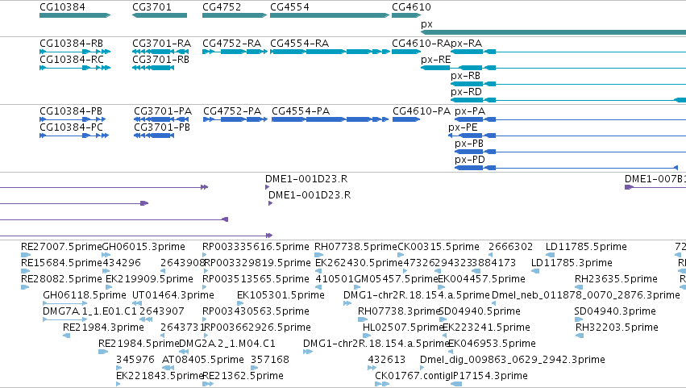686x388 pixels.
Task: Select the RP003335616.5prime EST label
Action: pyautogui.click(x=256, y=247)
